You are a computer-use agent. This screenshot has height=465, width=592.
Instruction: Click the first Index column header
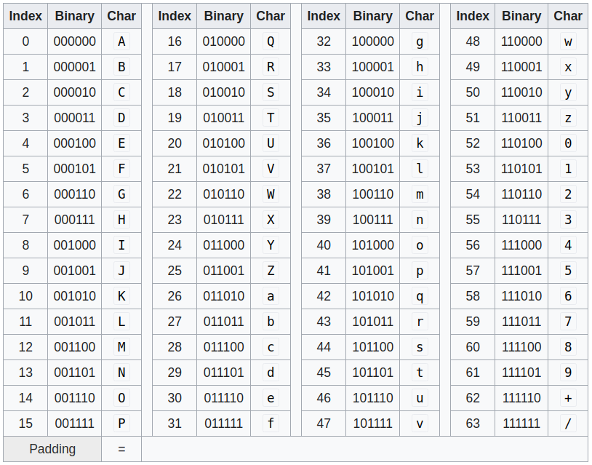(25, 16)
